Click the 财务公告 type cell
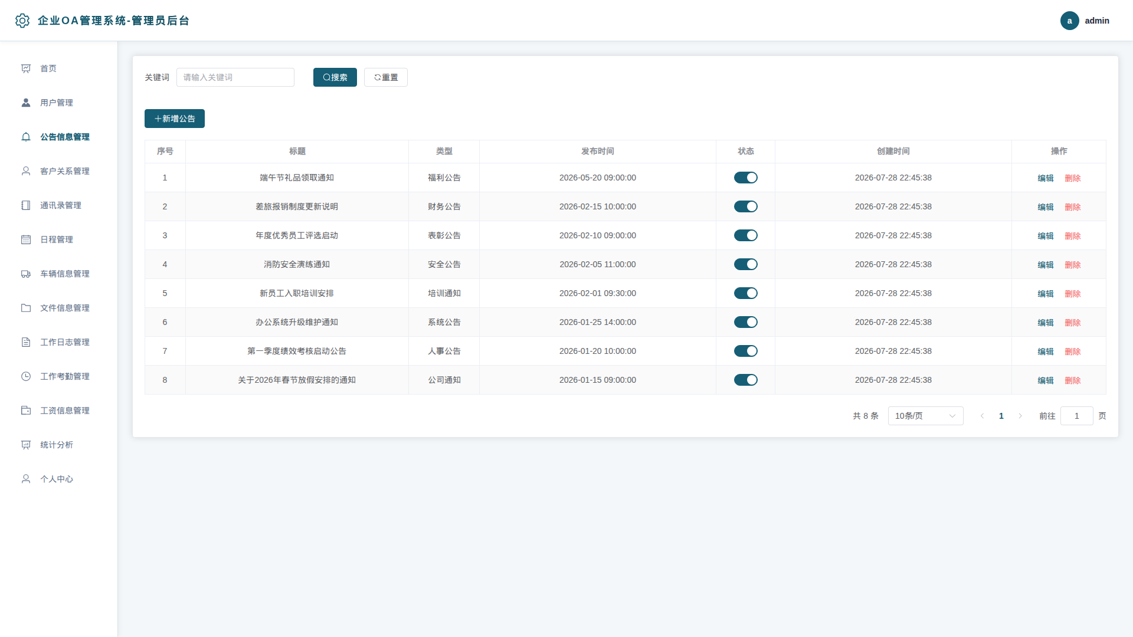The height and width of the screenshot is (637, 1133). click(444, 206)
